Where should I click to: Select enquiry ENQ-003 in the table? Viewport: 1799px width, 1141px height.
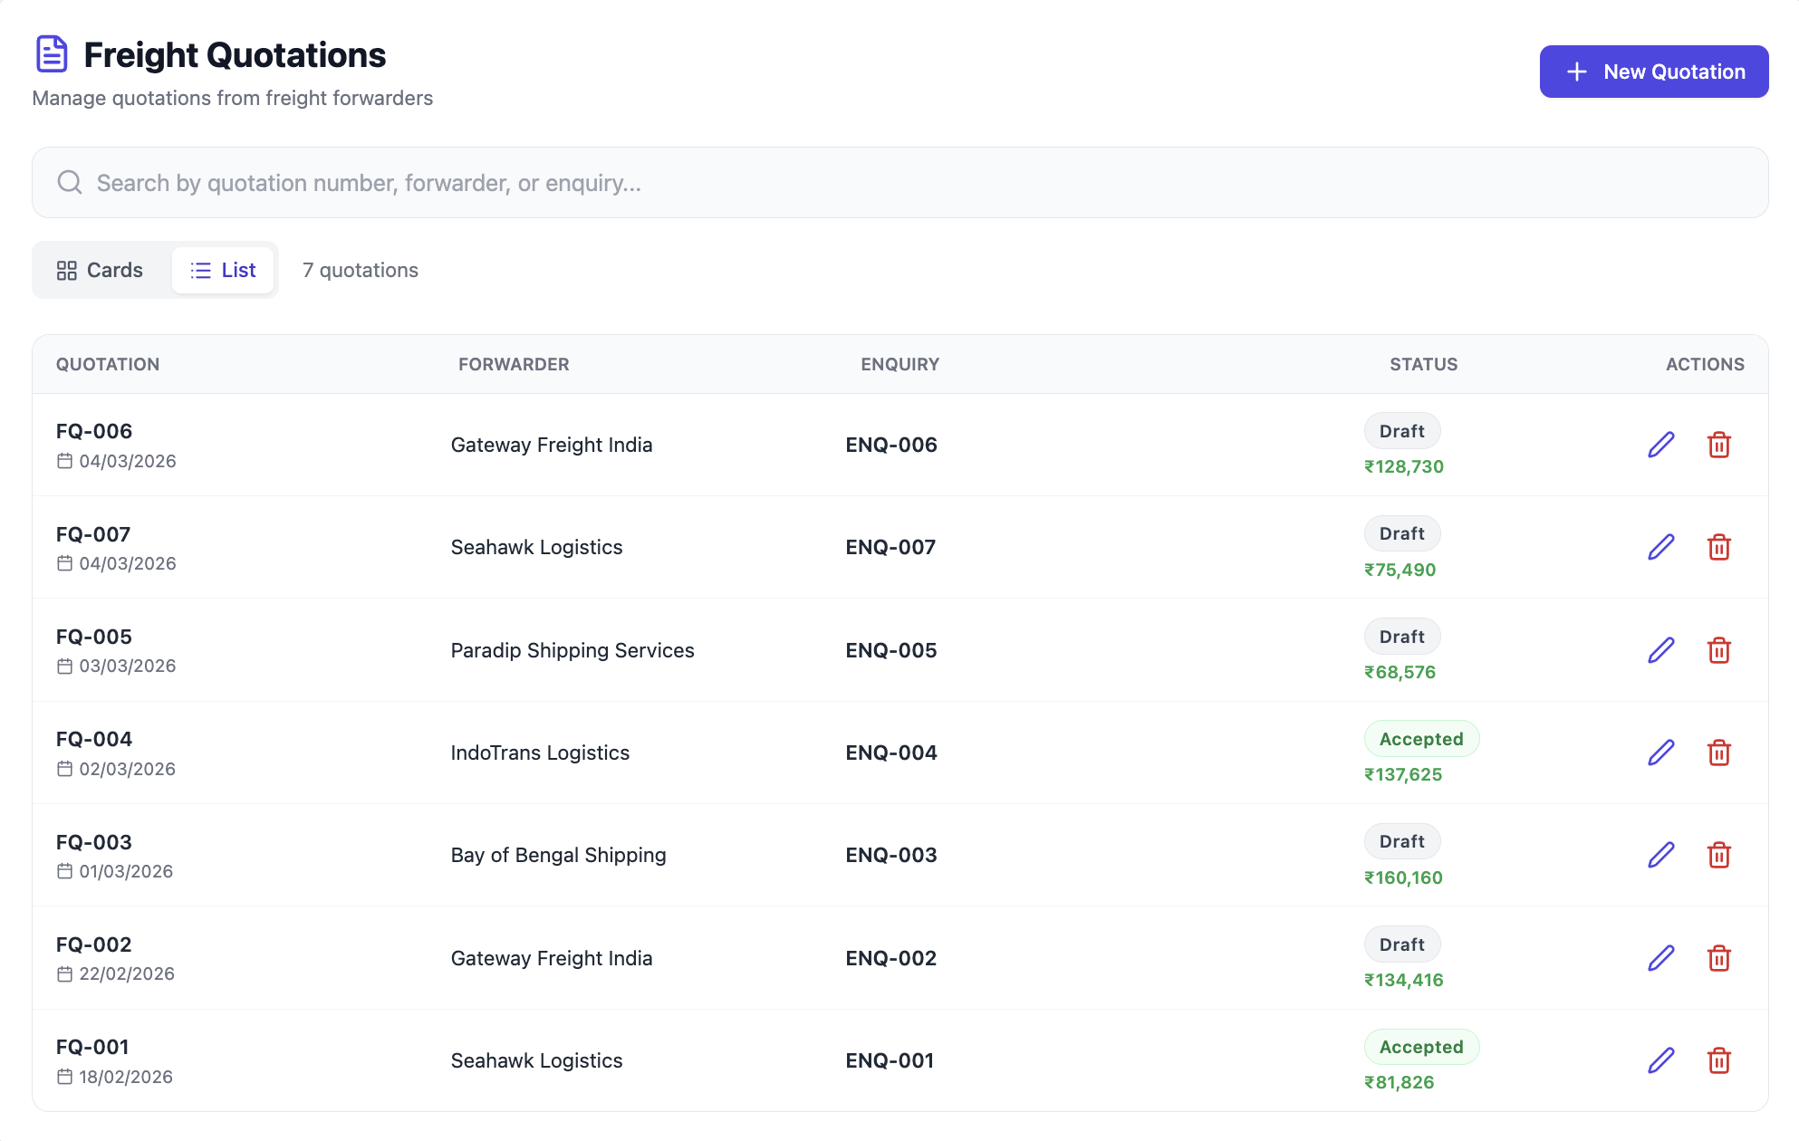pyautogui.click(x=890, y=855)
